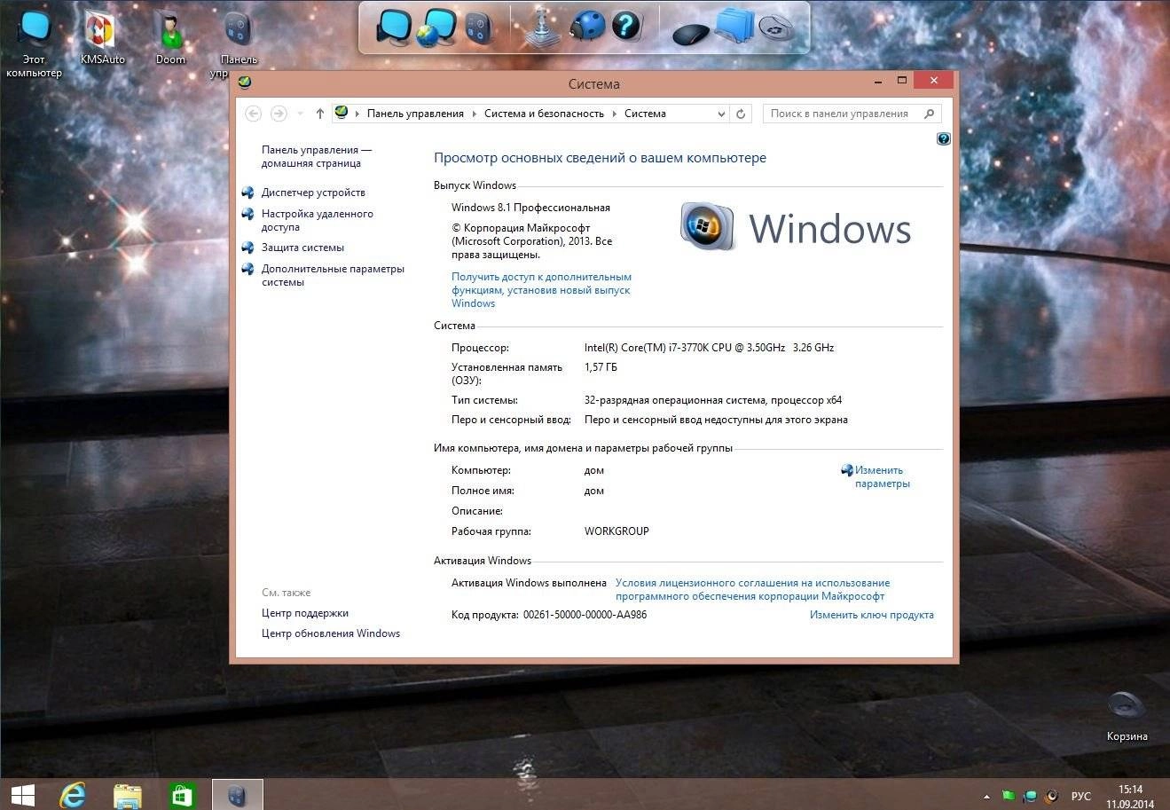
Task: Click the single monitor icon in the dock
Action: 393,27
